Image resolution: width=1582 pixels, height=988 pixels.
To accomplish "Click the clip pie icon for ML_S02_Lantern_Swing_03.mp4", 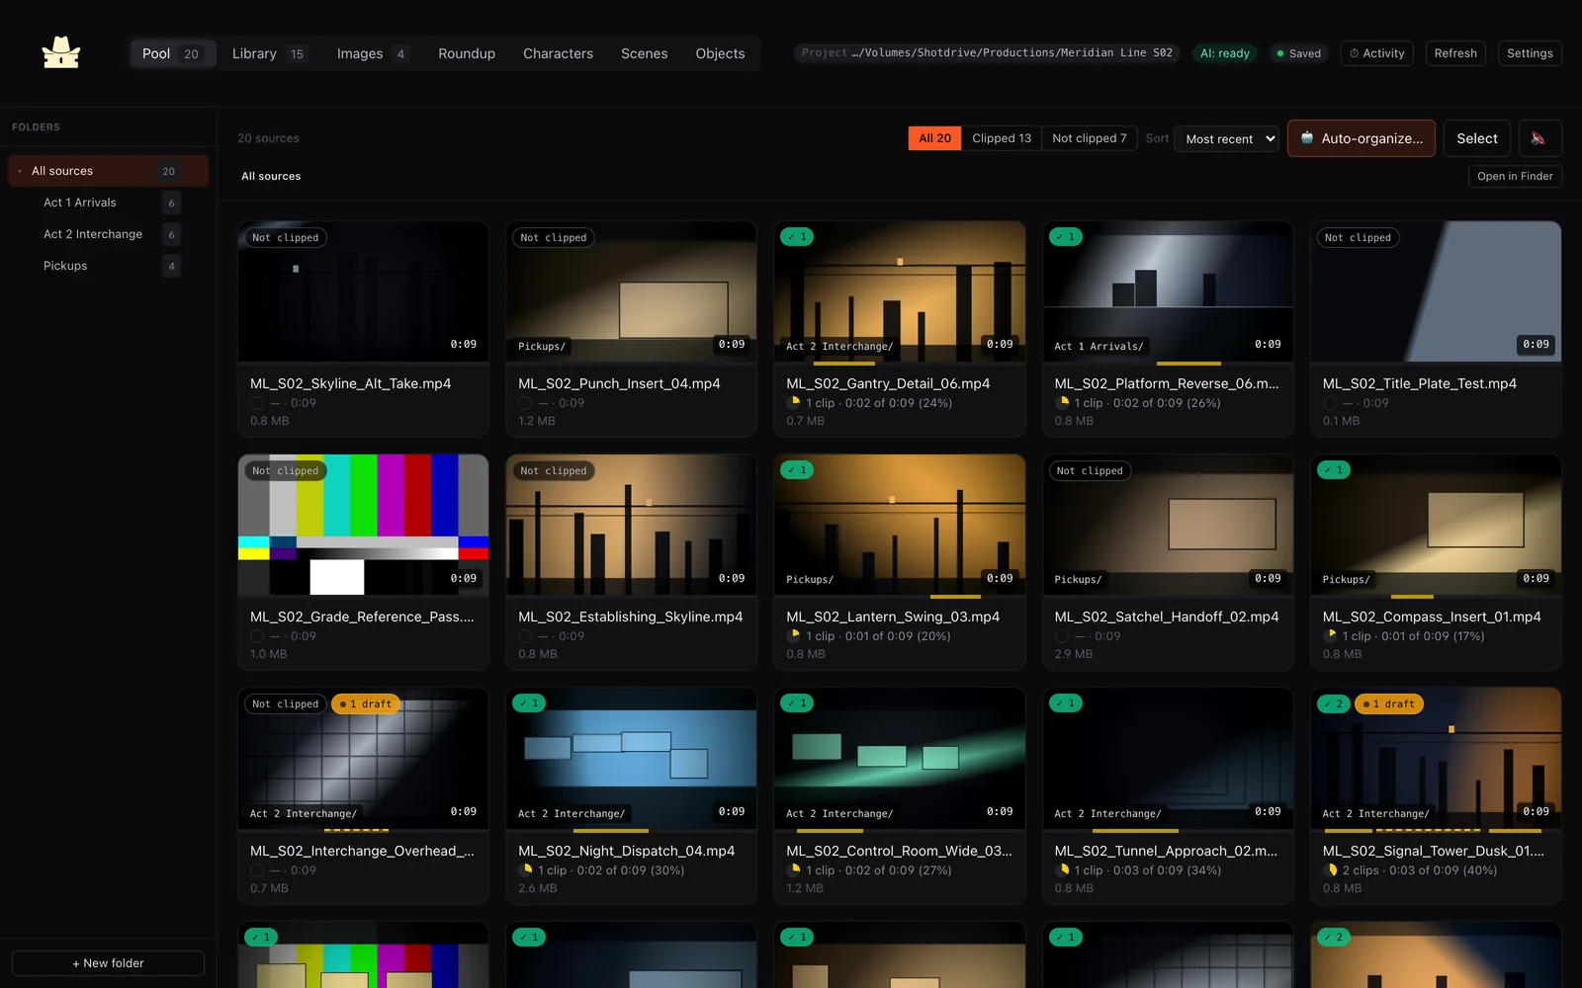I will (x=793, y=636).
